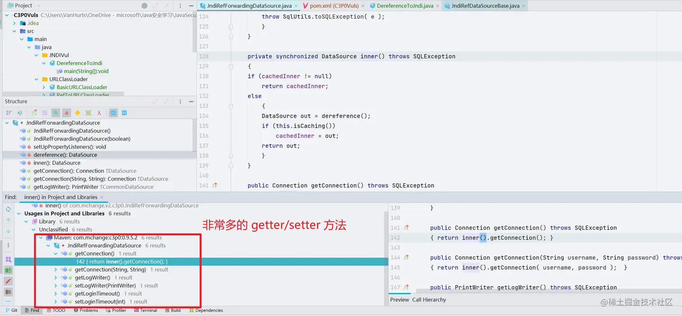Select inner(): DataSource in Structure
Image resolution: width=682 pixels, height=316 pixels.
click(57, 163)
